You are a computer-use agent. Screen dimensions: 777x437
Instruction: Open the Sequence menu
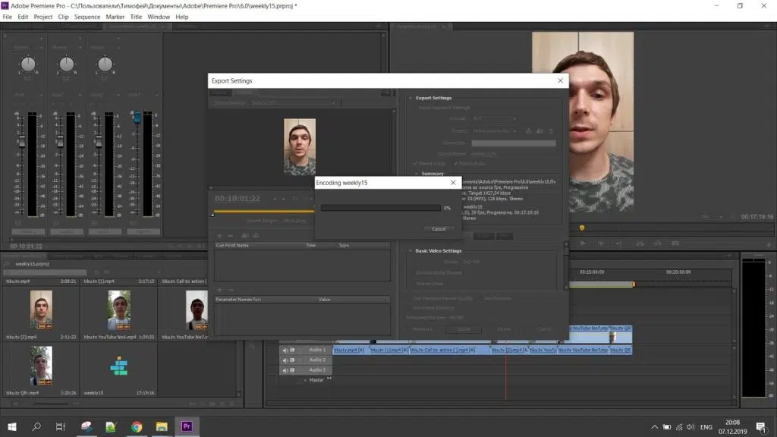pyautogui.click(x=87, y=17)
